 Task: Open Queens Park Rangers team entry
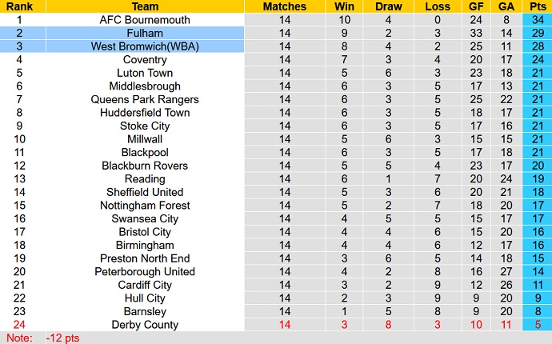145,99
